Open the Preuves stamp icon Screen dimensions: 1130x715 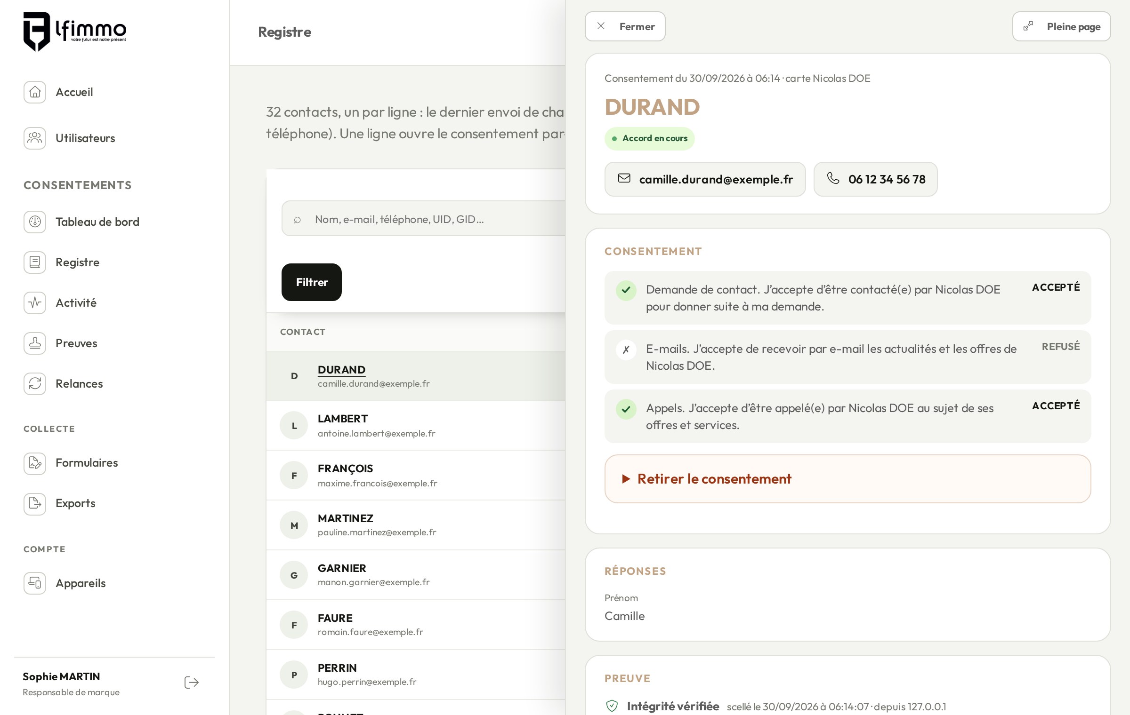[x=35, y=343]
